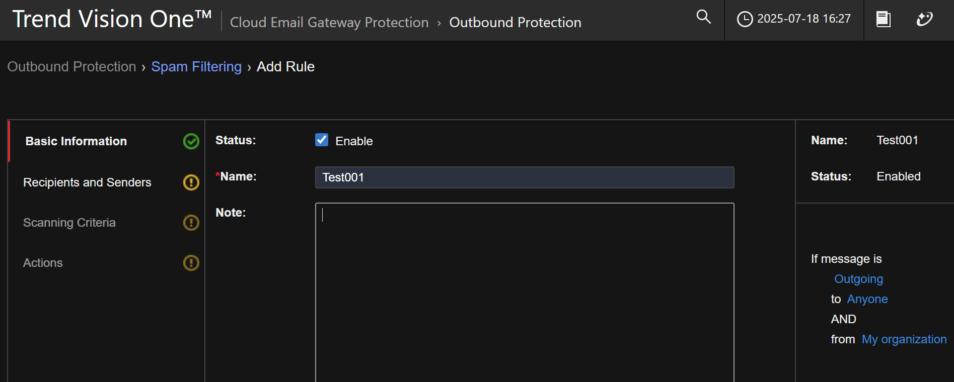Image resolution: width=954 pixels, height=382 pixels.
Task: Click the clock icon beside the date
Action: 745,19
